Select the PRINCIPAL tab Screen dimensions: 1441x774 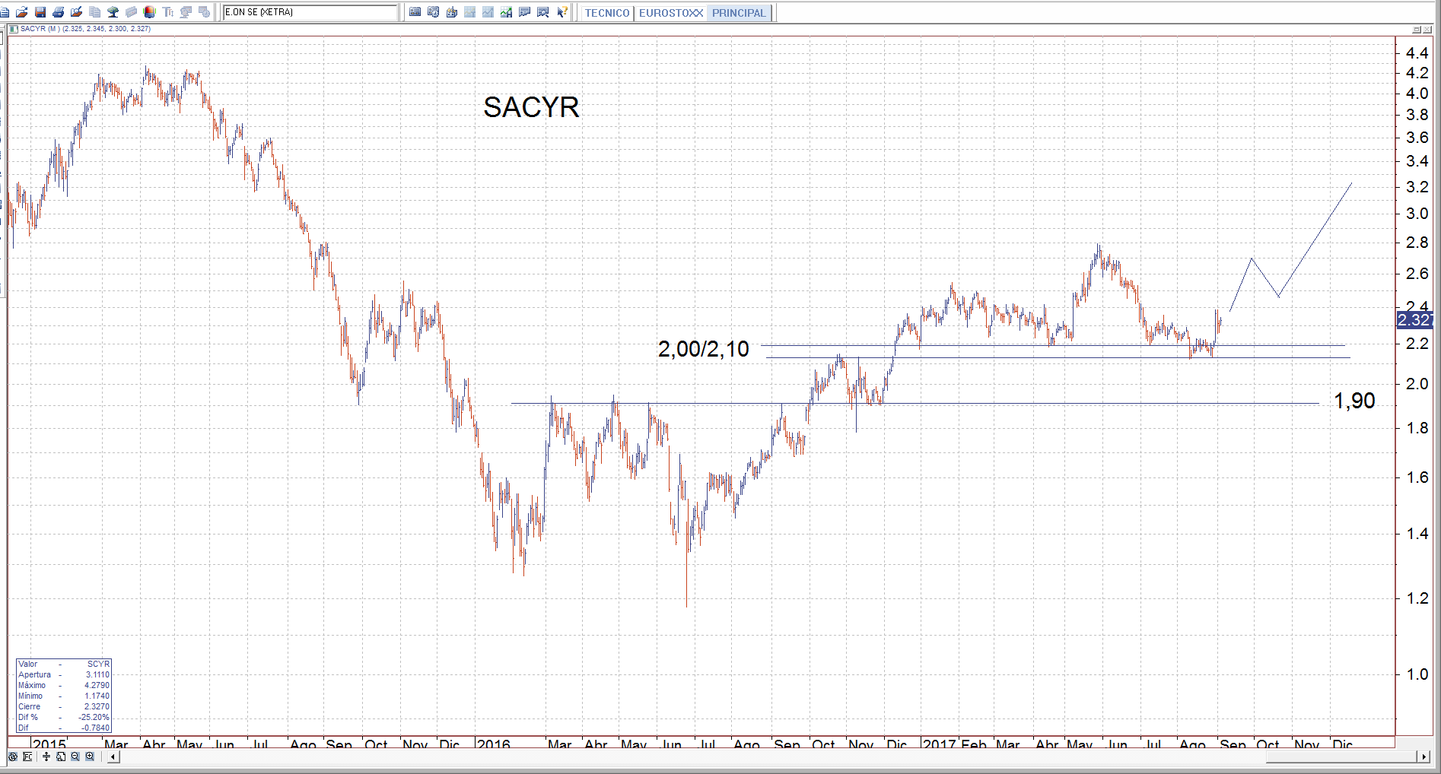(x=739, y=13)
